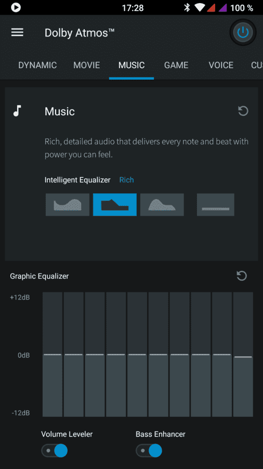
Task: Tap the media play notification icon
Action: click(16, 7)
